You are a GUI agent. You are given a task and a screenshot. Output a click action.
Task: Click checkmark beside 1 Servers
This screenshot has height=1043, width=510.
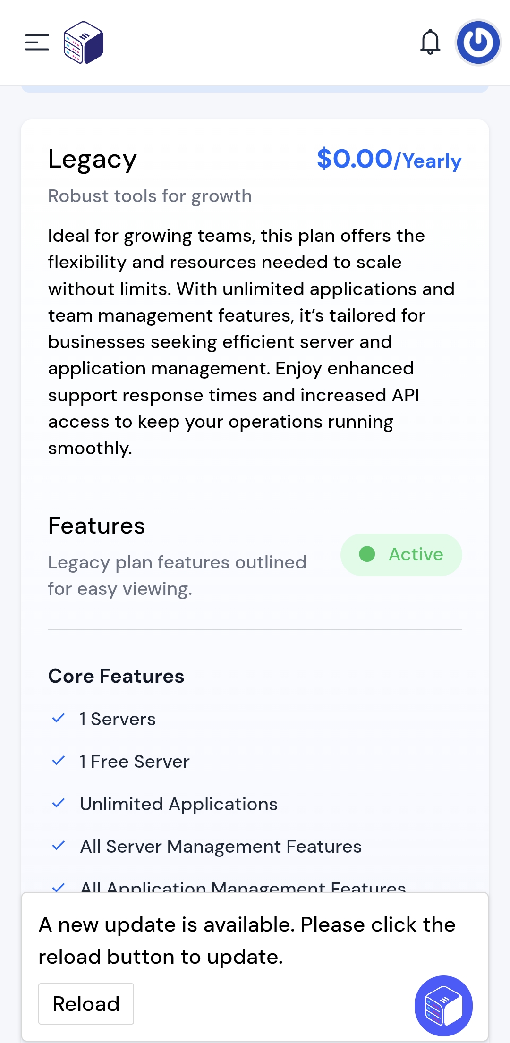[58, 719]
